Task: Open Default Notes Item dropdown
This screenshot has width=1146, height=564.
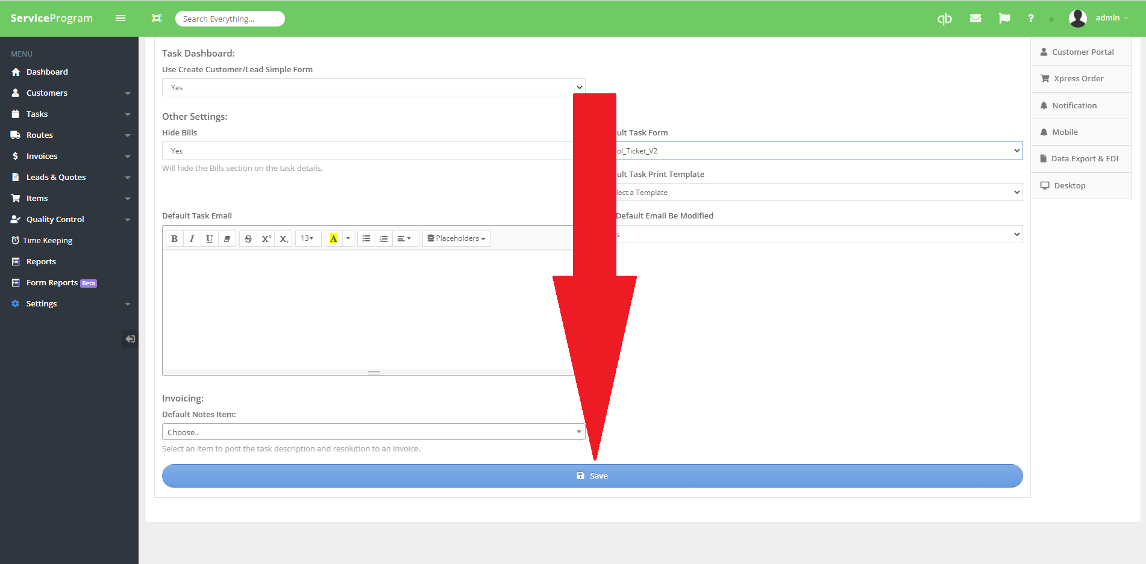Action: 373,432
